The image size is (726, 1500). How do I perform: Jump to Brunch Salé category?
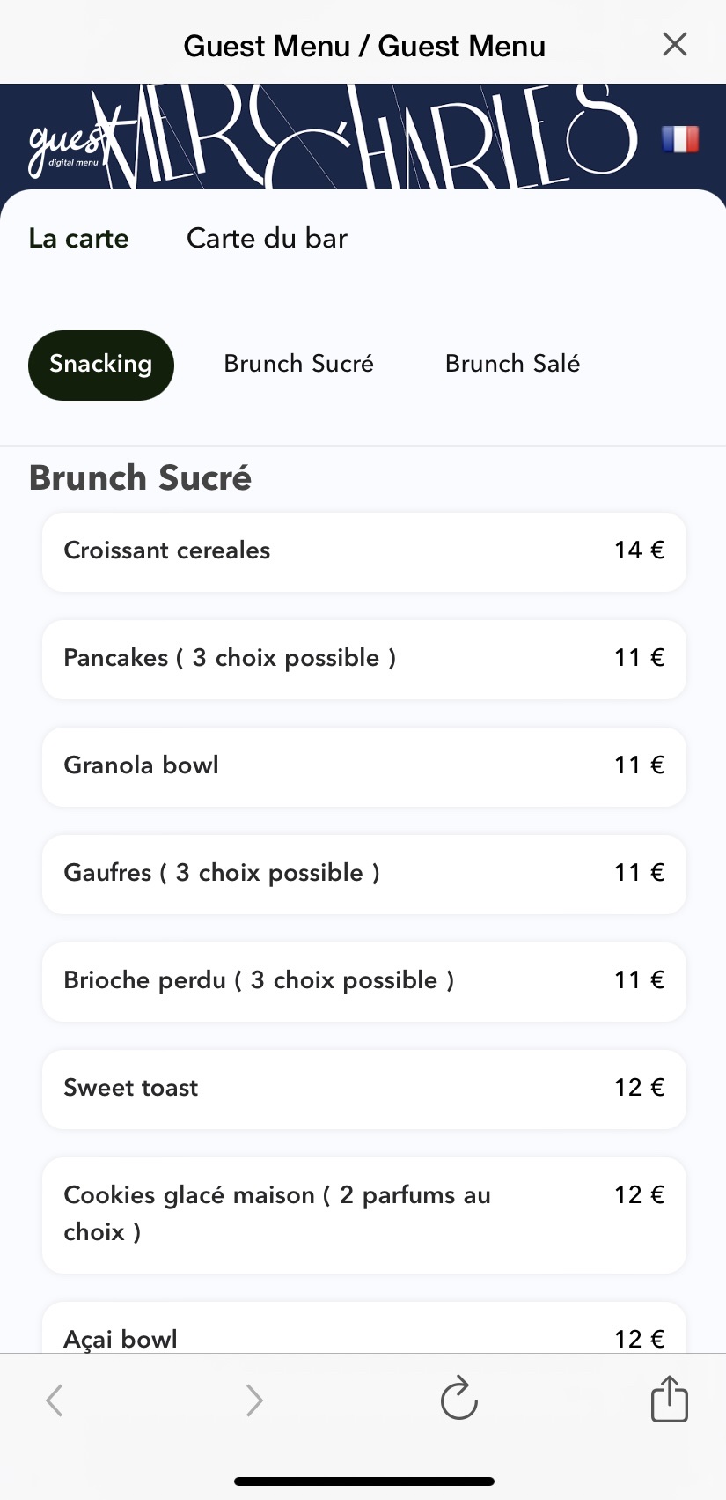point(512,364)
